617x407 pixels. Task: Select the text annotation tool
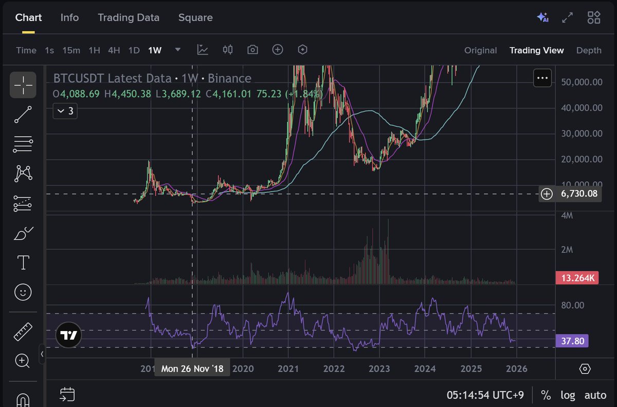[x=23, y=263]
